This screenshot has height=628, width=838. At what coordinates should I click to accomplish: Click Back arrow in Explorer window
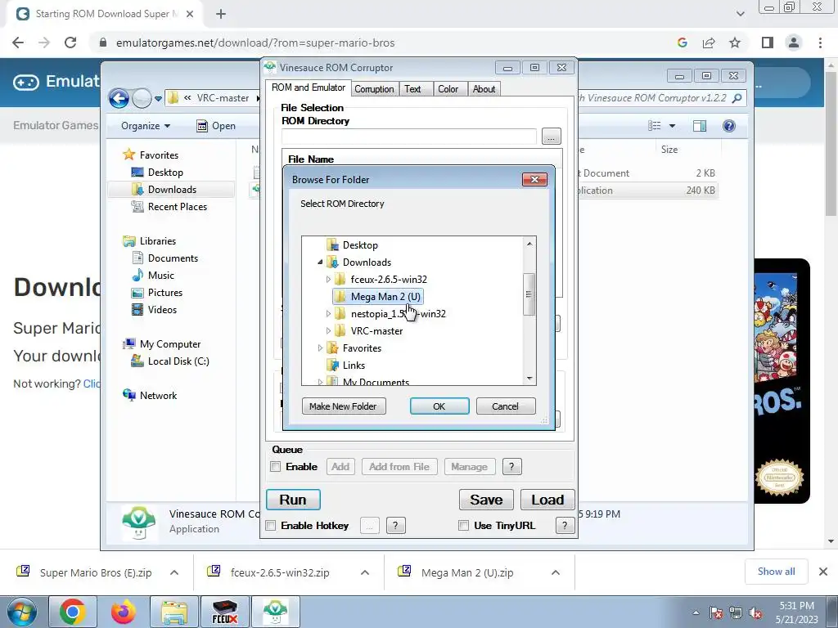(x=119, y=98)
